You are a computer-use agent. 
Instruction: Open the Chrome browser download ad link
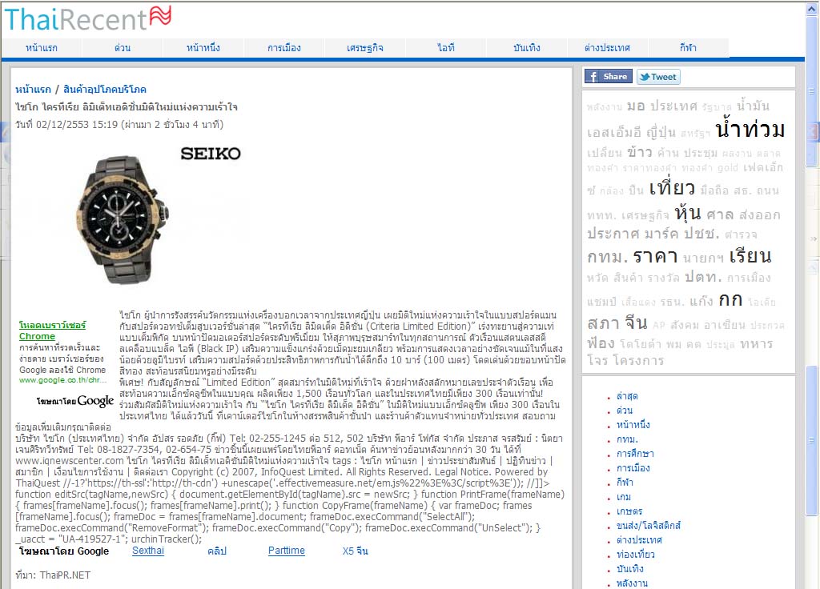coord(52,331)
